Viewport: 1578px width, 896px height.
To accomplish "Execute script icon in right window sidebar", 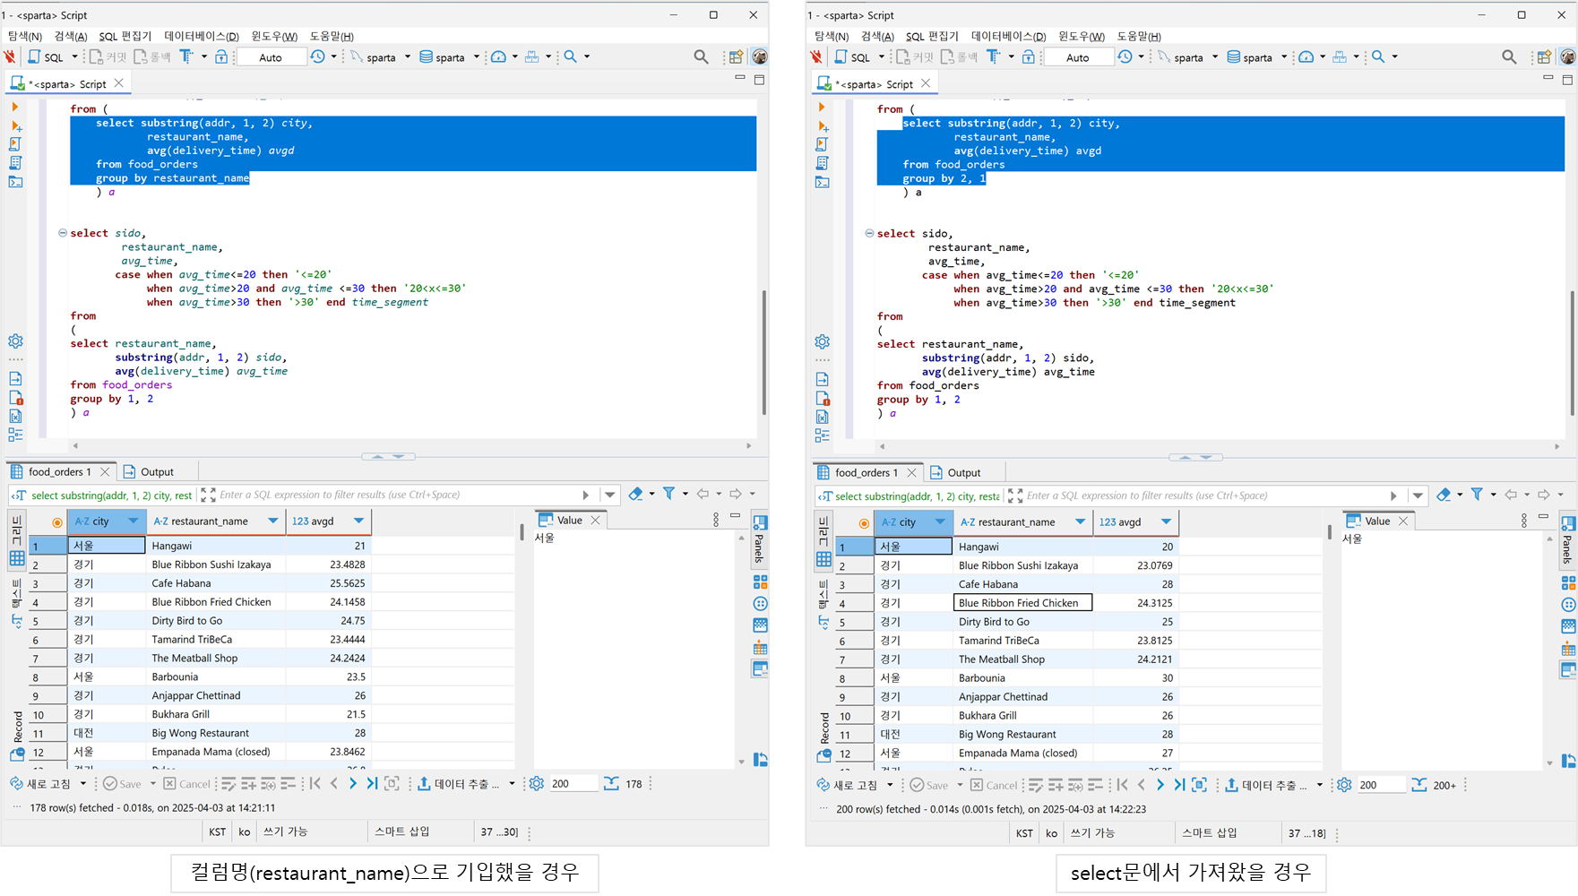I will coord(823,144).
